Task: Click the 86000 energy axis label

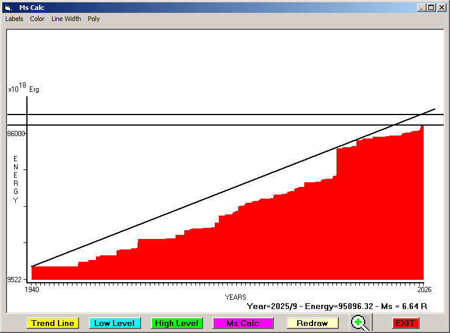Action: [16, 134]
